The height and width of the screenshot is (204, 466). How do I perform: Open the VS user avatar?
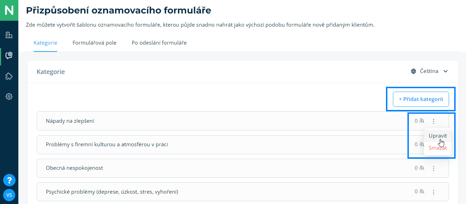tap(9, 195)
